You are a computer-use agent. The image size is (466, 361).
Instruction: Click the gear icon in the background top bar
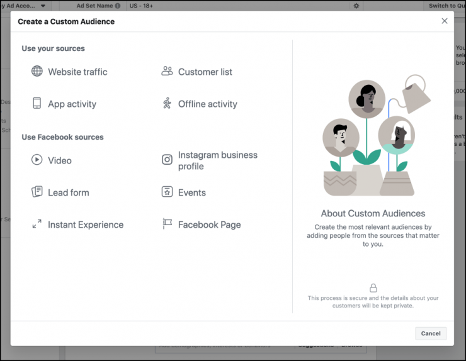[356, 6]
